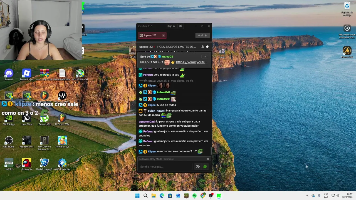Open Maono Link desktop shortcut
This screenshot has height=200, width=356.
pyautogui.click(x=347, y=52)
